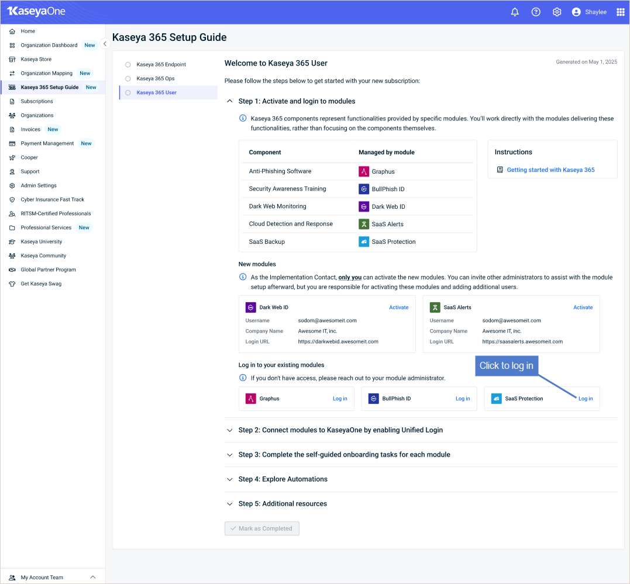Viewport: 630px width, 584px height.
Task: Select the Kaseya 365 Endpoint radio circle
Action: [128, 65]
